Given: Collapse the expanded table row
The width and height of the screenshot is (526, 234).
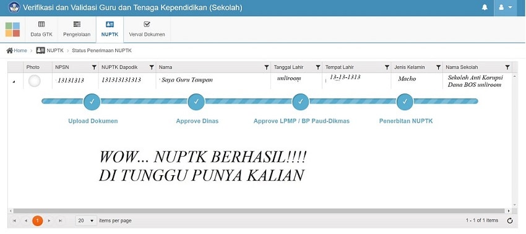Looking at the screenshot, I should [x=14, y=82].
